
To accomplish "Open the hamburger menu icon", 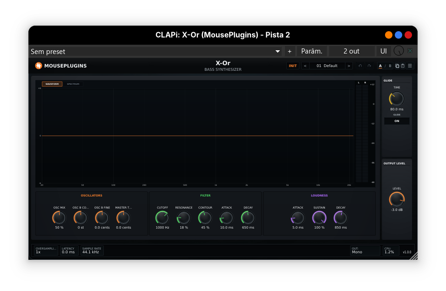I will (x=410, y=66).
